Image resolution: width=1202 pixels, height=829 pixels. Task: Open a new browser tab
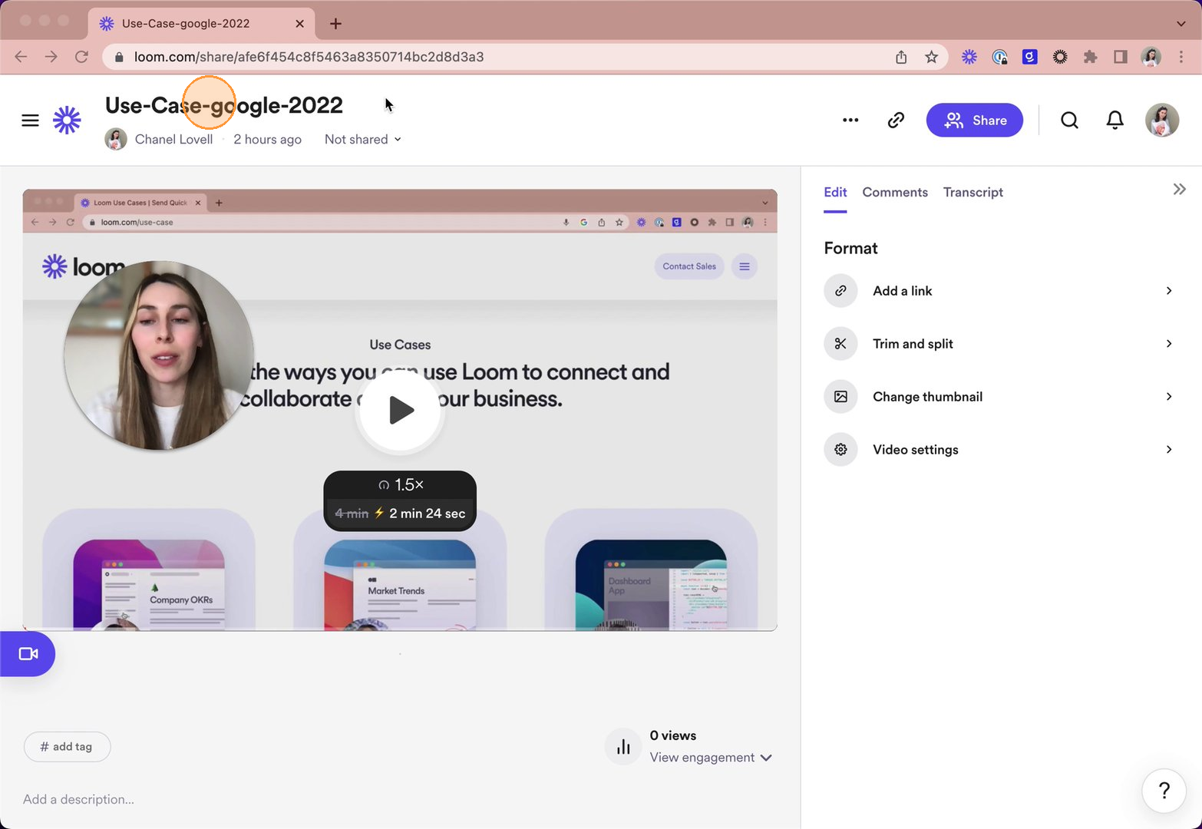tap(335, 24)
